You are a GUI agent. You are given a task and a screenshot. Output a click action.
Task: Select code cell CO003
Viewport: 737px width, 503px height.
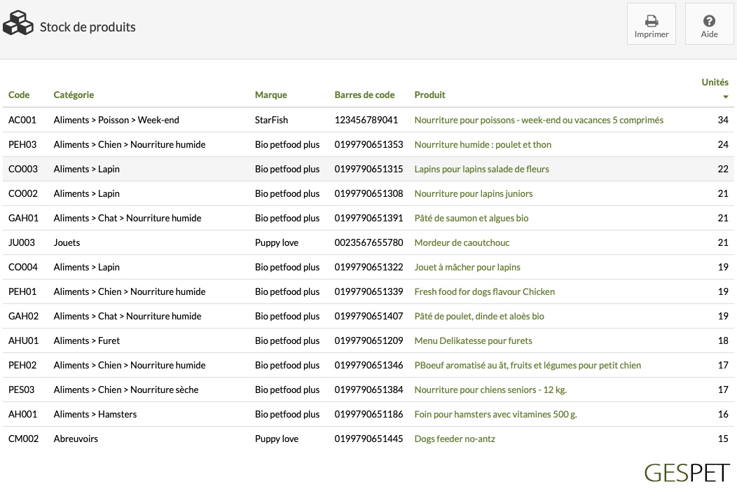(23, 169)
